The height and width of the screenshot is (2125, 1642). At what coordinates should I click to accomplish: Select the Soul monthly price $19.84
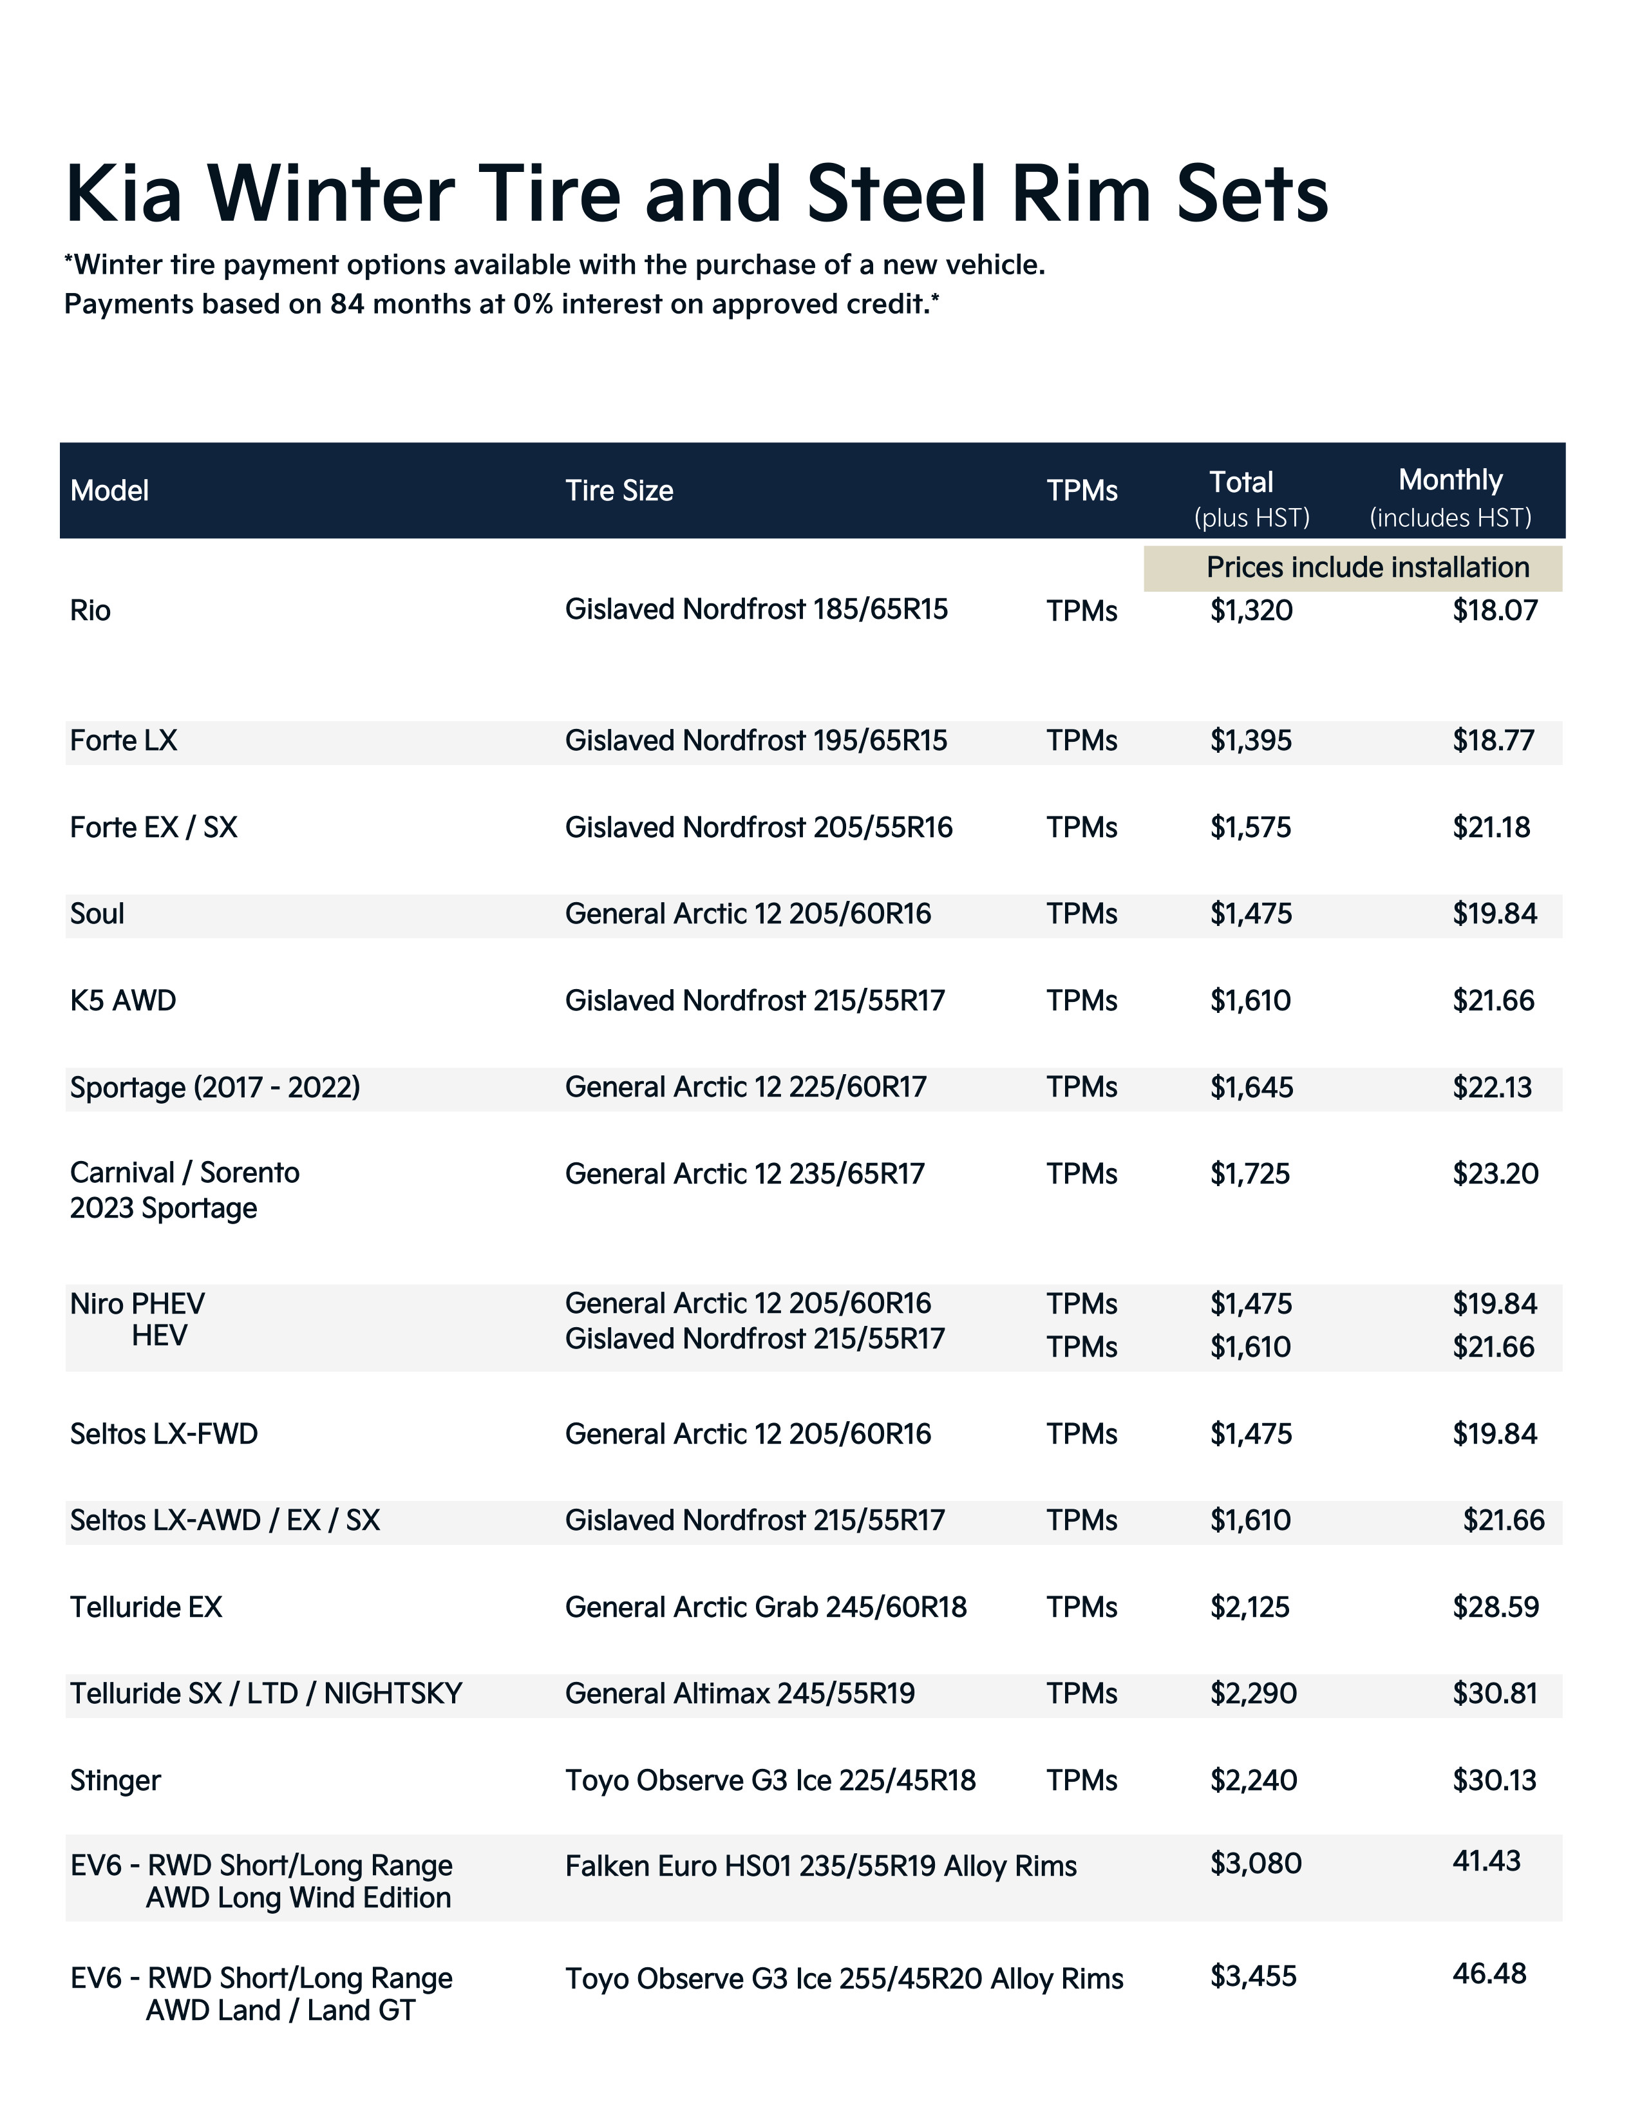click(1494, 914)
